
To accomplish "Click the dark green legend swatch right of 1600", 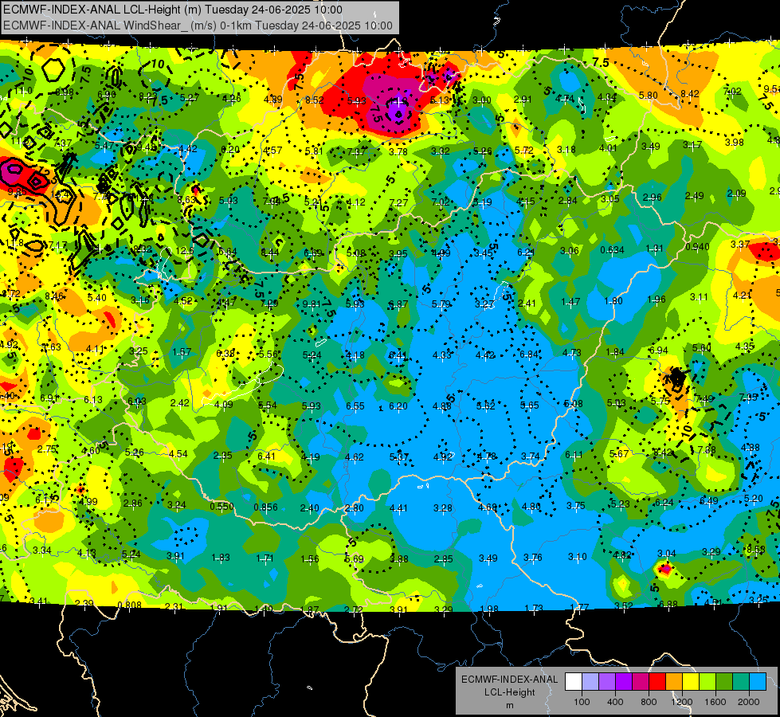I will click(723, 682).
